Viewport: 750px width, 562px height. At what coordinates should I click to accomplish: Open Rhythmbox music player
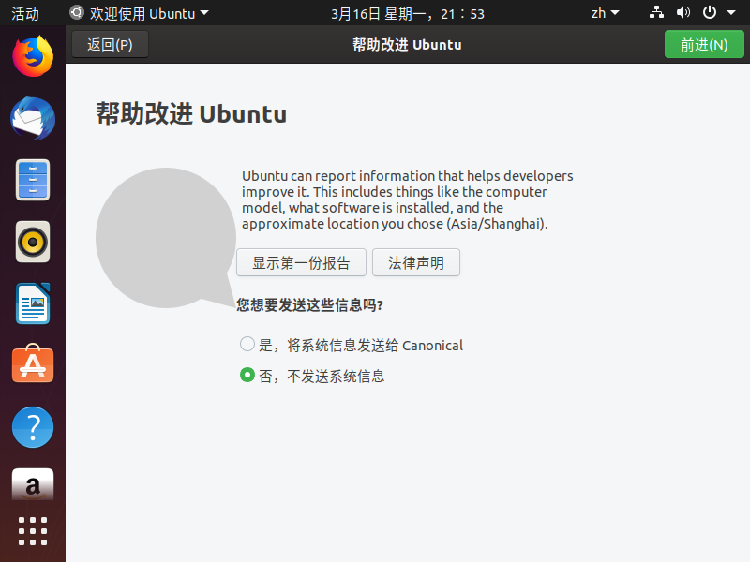pyautogui.click(x=33, y=242)
